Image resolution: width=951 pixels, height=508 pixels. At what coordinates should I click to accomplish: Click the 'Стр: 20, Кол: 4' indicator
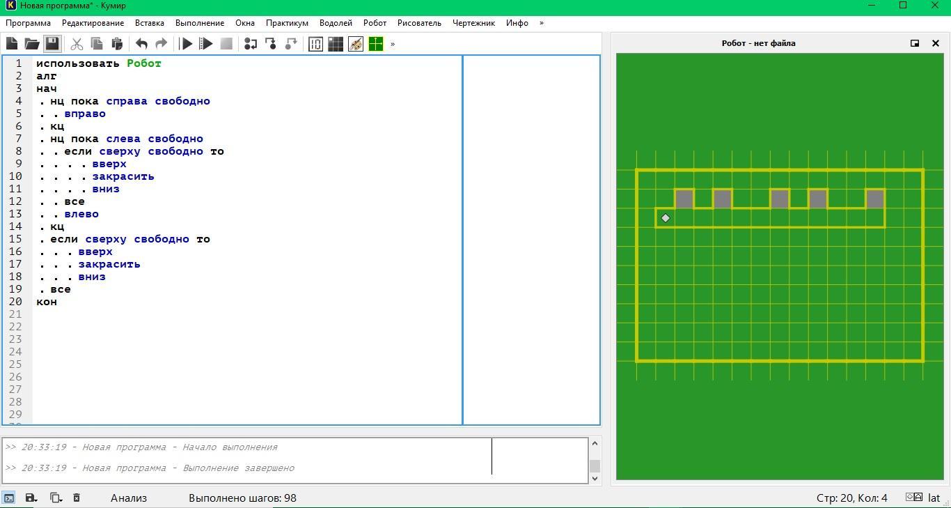852,498
